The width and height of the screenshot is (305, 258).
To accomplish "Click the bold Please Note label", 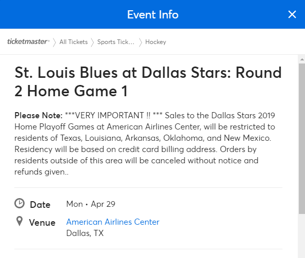I will tap(38, 115).
